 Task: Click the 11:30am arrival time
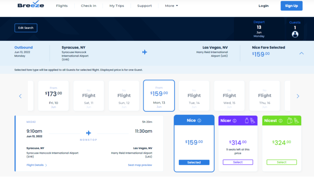144,131
